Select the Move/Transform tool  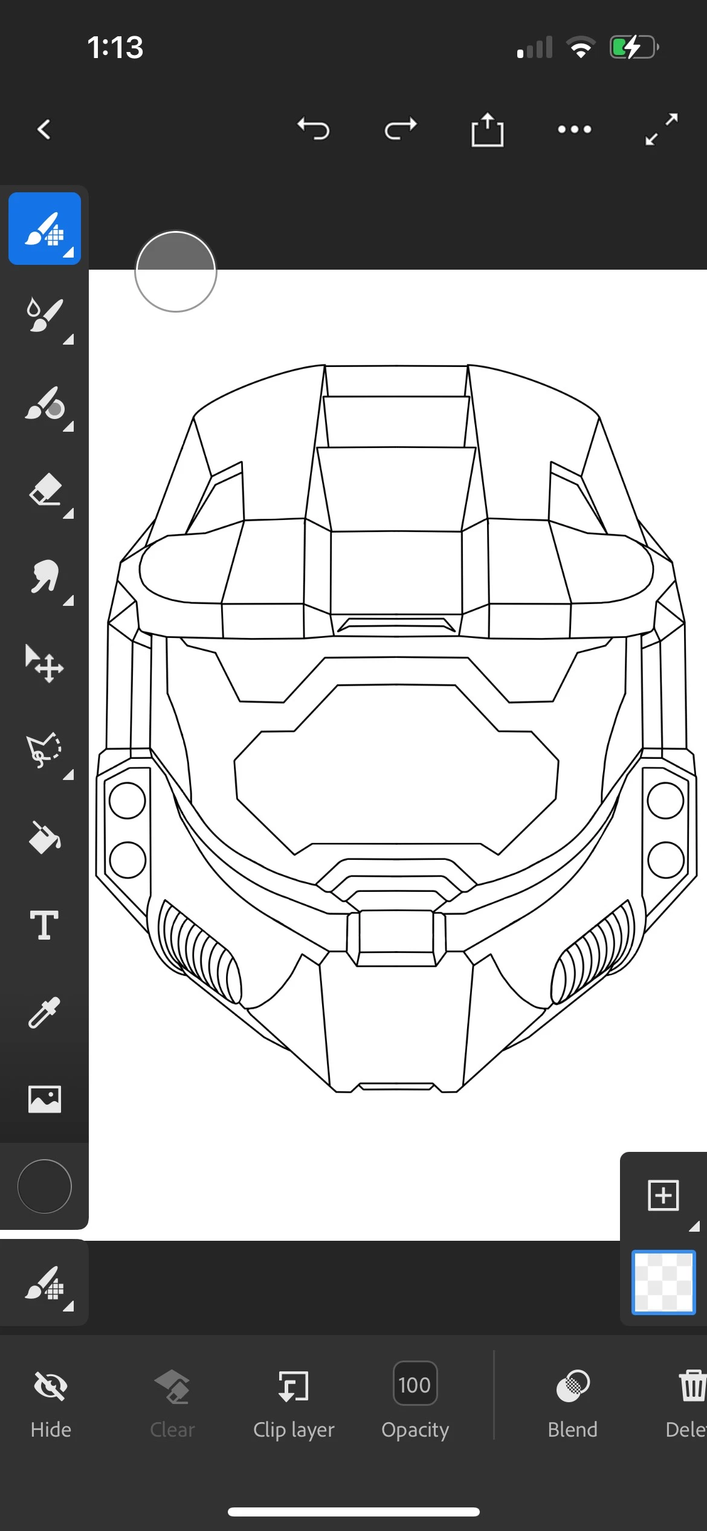(45, 663)
